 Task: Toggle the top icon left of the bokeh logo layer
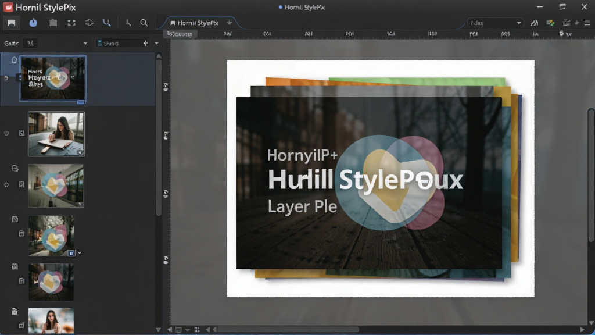coord(15,219)
